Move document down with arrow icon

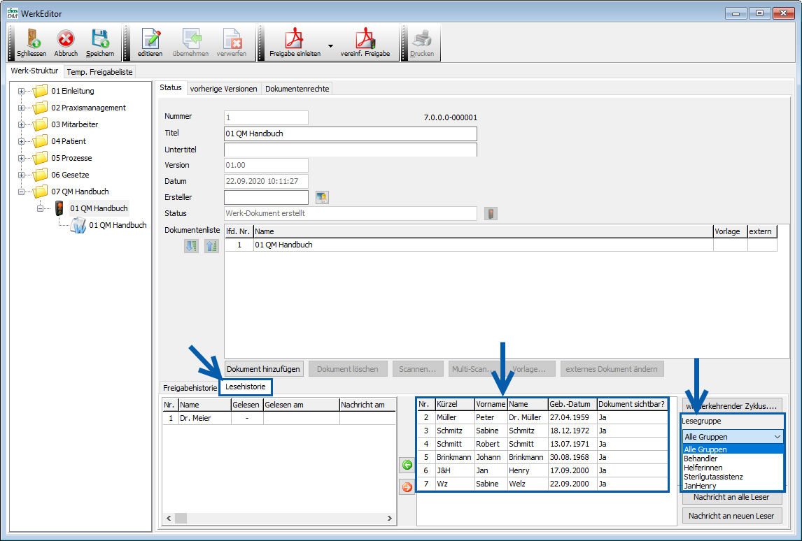191,245
